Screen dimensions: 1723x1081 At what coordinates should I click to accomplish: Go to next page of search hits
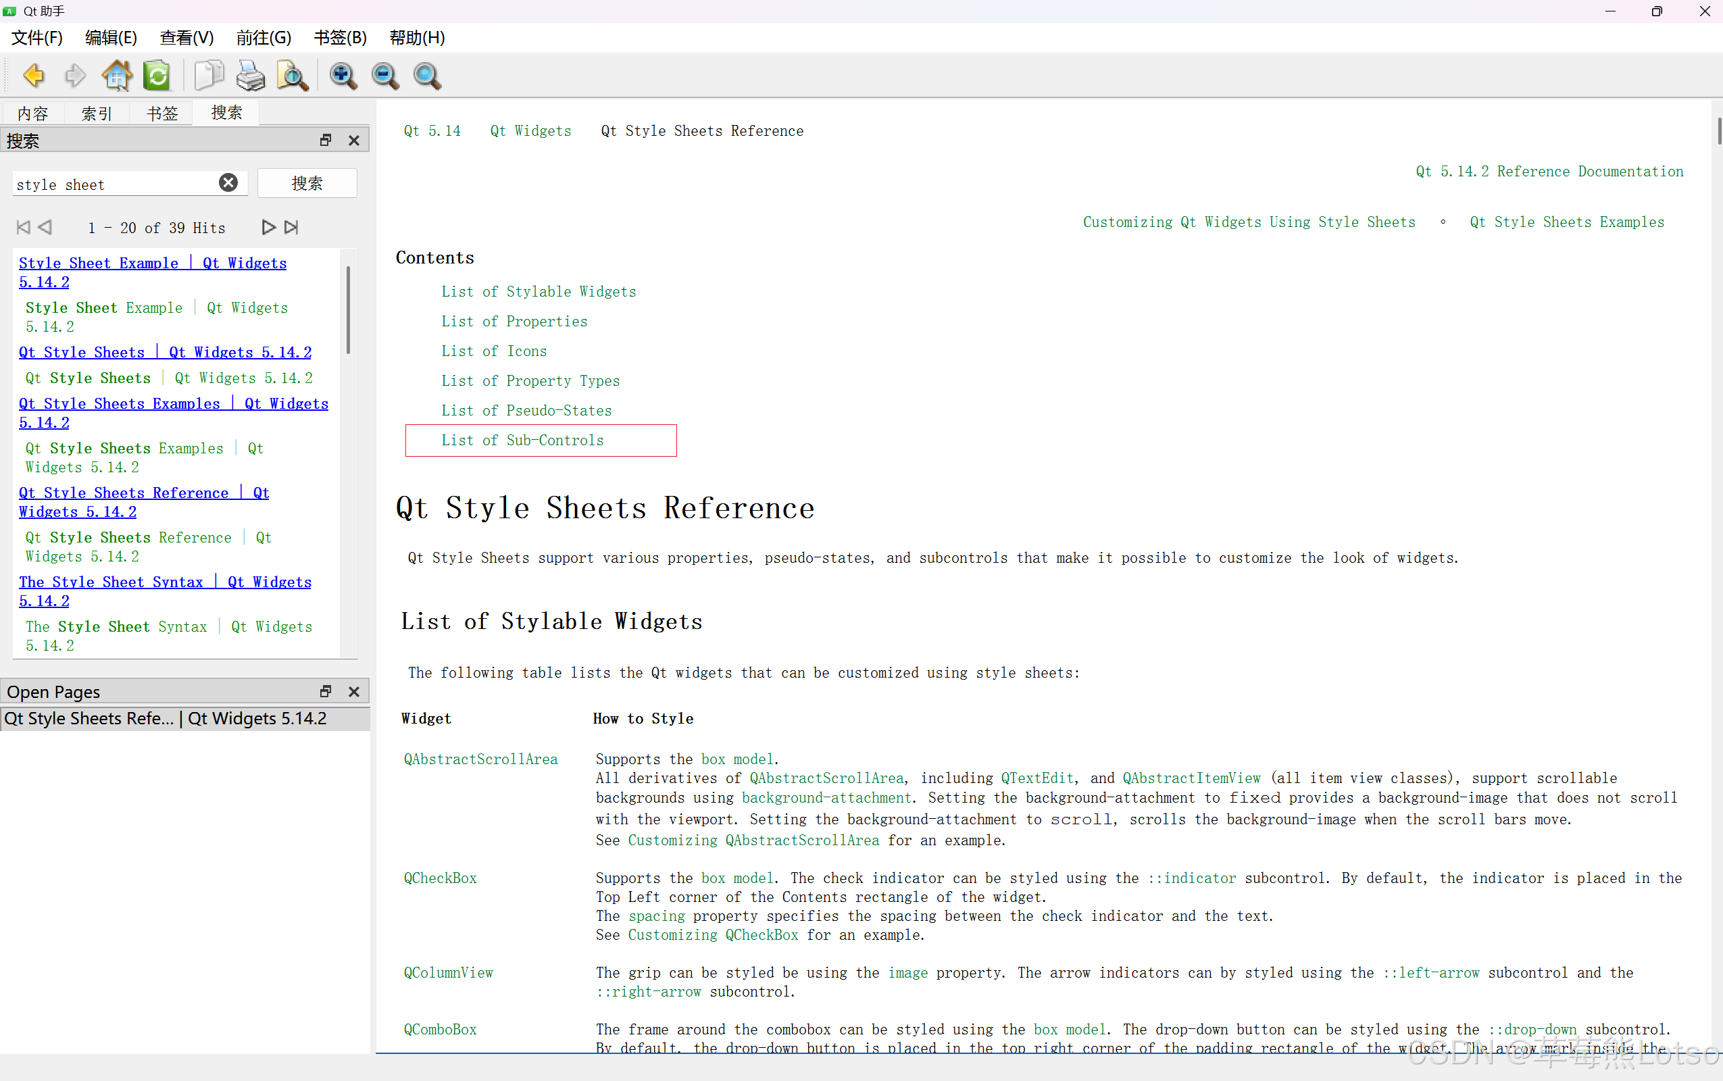coord(268,228)
